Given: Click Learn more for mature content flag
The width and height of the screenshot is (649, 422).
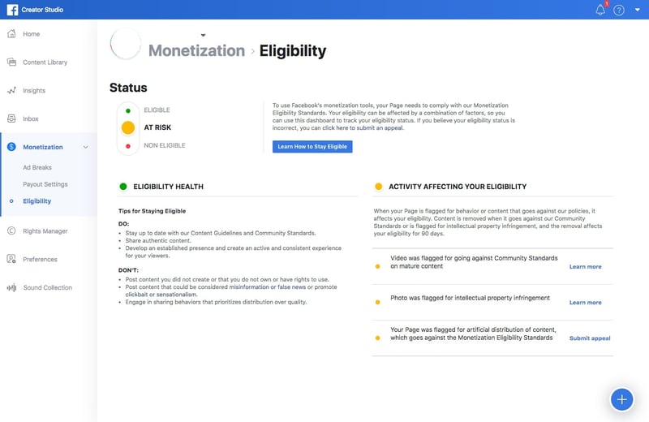Looking at the screenshot, I should [585, 267].
